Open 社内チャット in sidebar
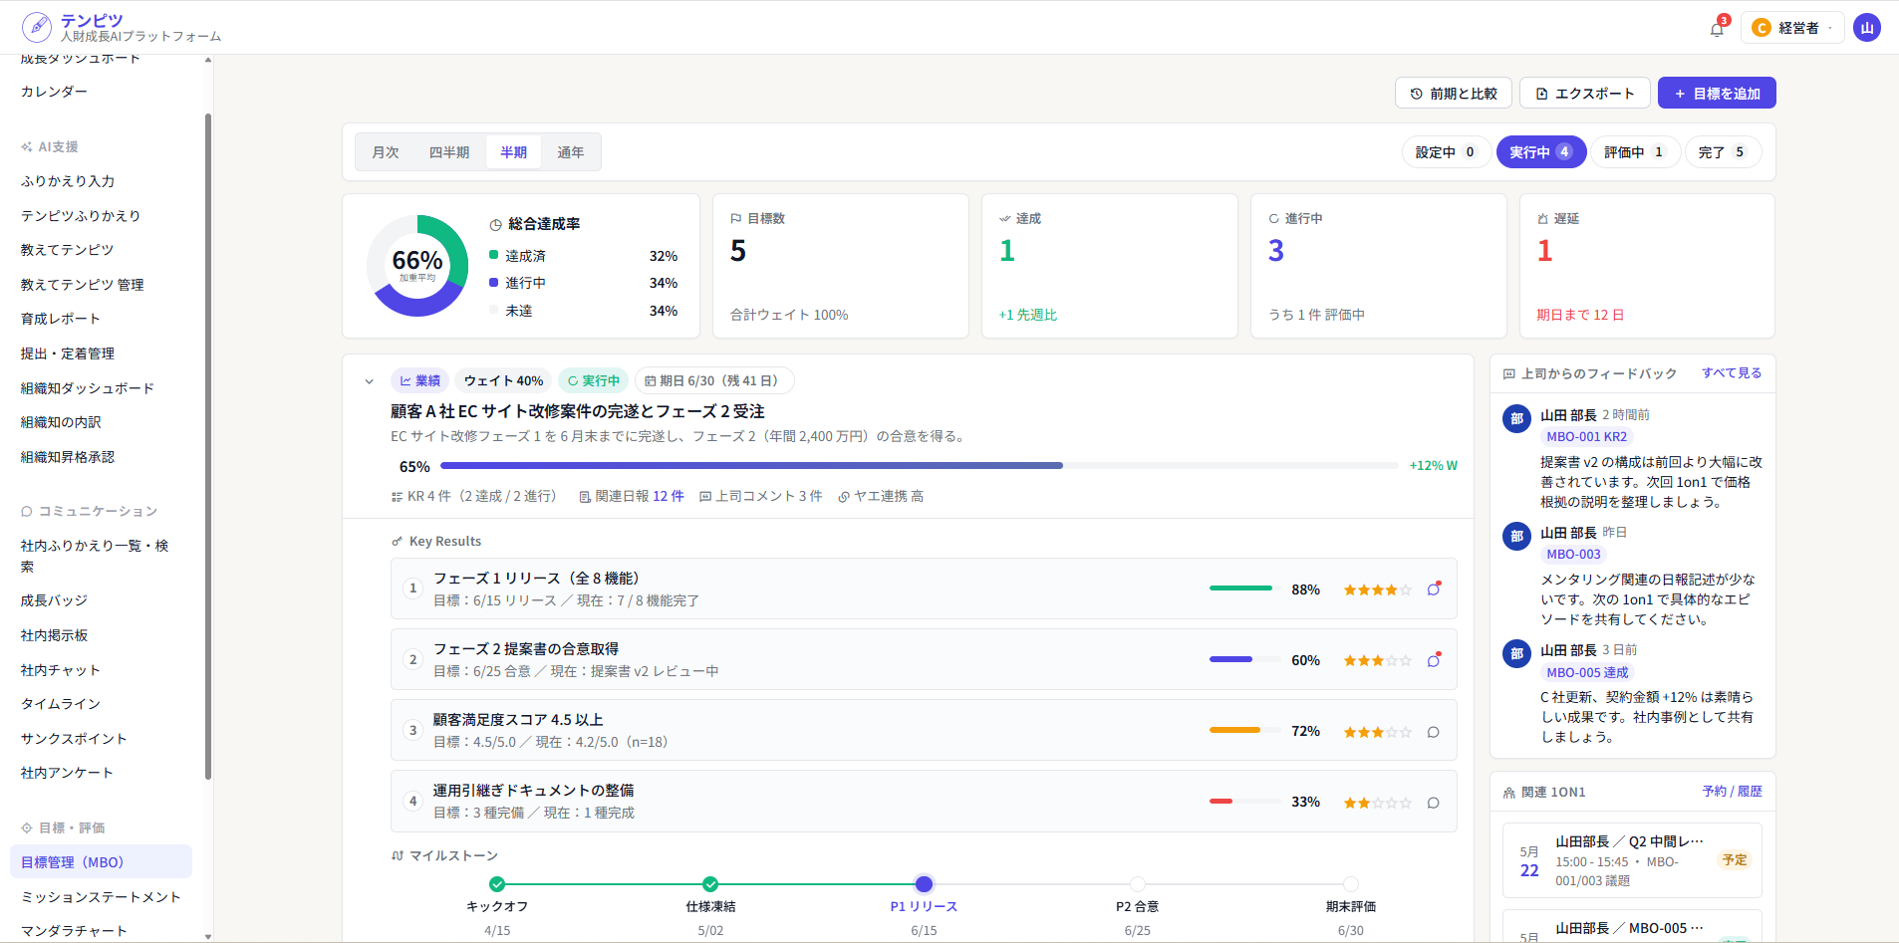Image resolution: width=1899 pixels, height=943 pixels. pyautogui.click(x=61, y=670)
